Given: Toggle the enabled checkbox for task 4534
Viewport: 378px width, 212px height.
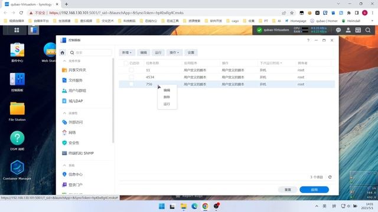Looking at the screenshot, I should (131, 77).
